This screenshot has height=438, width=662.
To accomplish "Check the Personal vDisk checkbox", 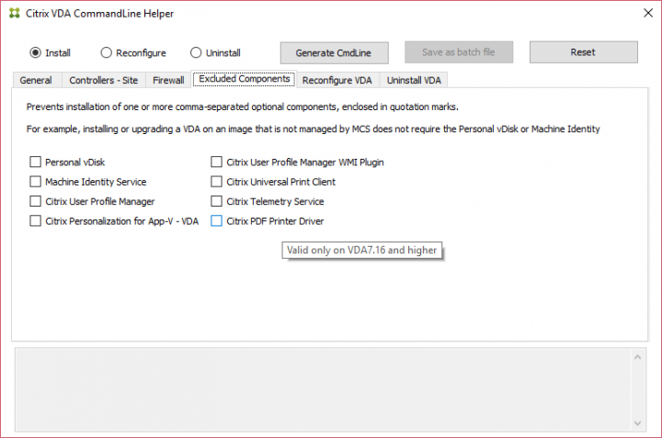I will coord(36,162).
